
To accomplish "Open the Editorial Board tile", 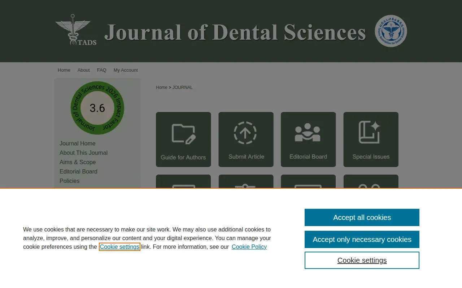I will (308, 139).
